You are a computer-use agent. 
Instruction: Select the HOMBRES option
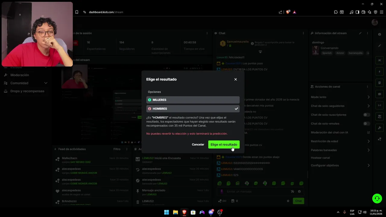[193, 108]
